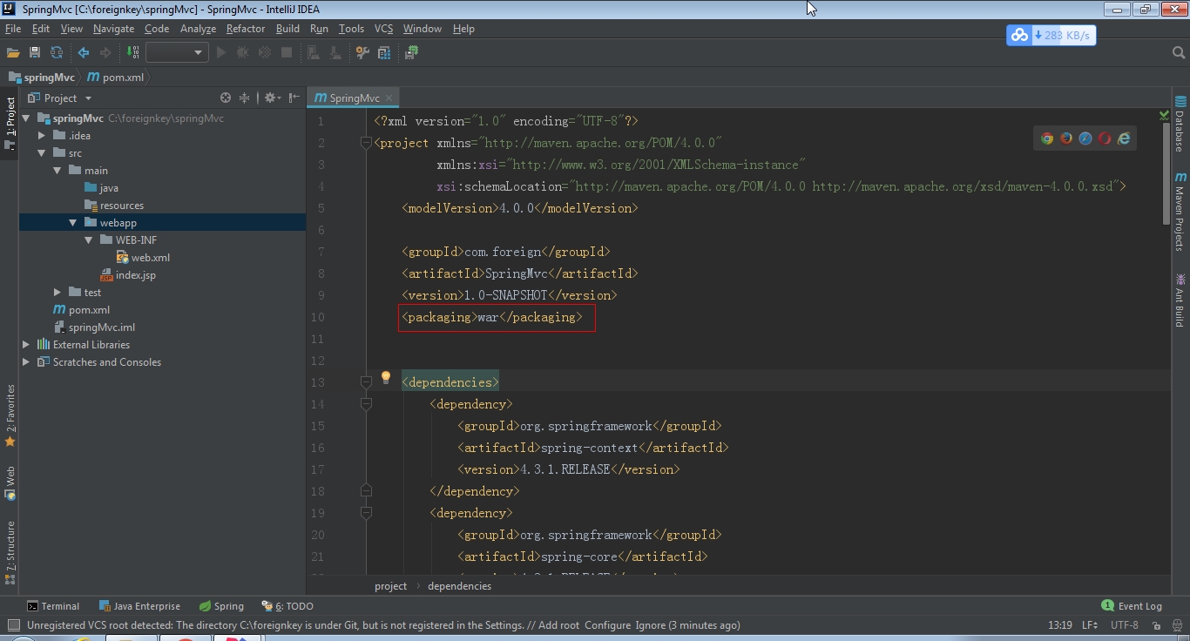Screen dimensions: 1190x641
Task: Open the Project panel gear settings
Action: pyautogui.click(x=271, y=98)
